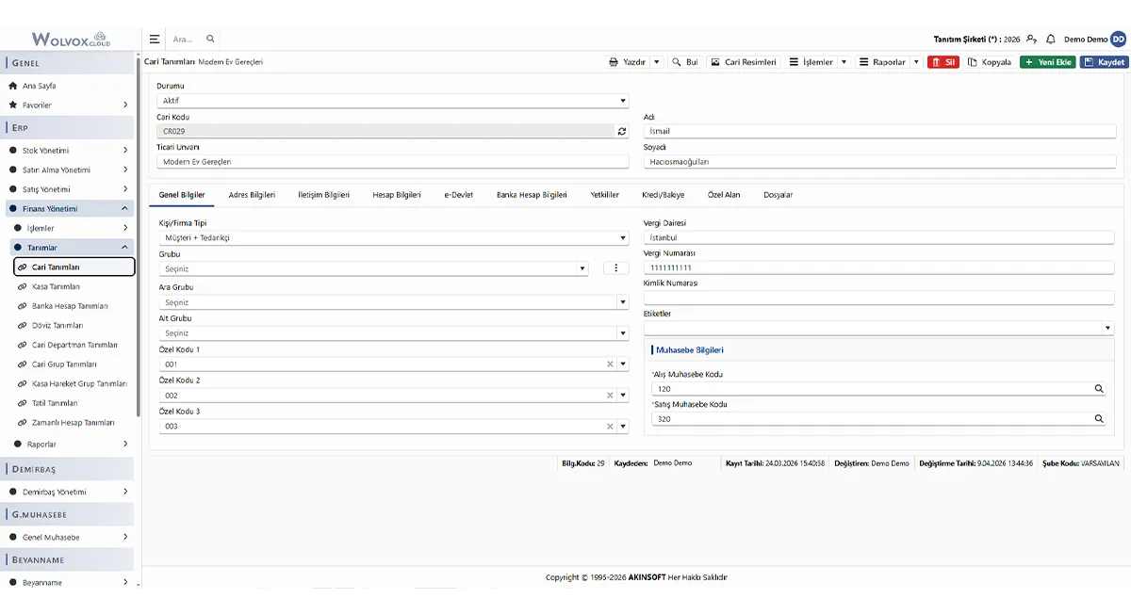Switch to Yetkililer tab
The height and width of the screenshot is (615, 1131).
click(604, 195)
